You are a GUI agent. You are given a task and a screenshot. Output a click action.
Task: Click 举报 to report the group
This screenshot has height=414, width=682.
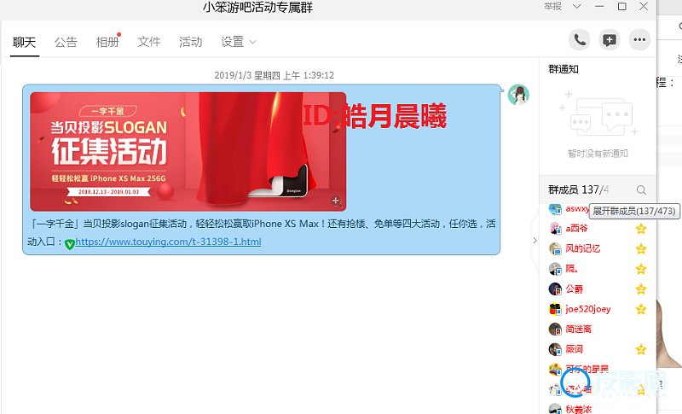(x=552, y=6)
